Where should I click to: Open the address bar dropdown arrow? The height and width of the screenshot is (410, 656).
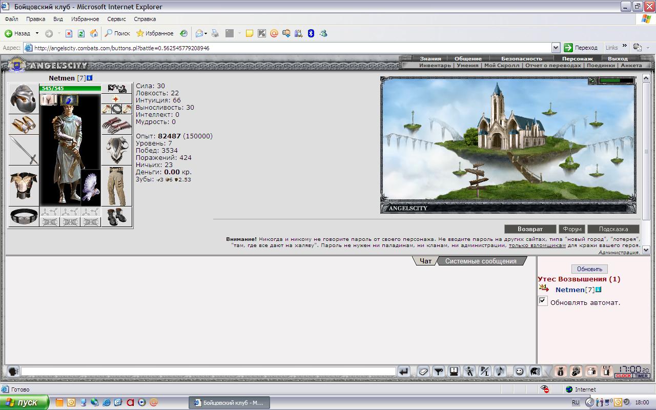coord(556,48)
